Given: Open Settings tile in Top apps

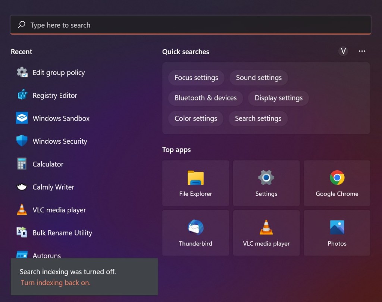Looking at the screenshot, I should (266, 183).
